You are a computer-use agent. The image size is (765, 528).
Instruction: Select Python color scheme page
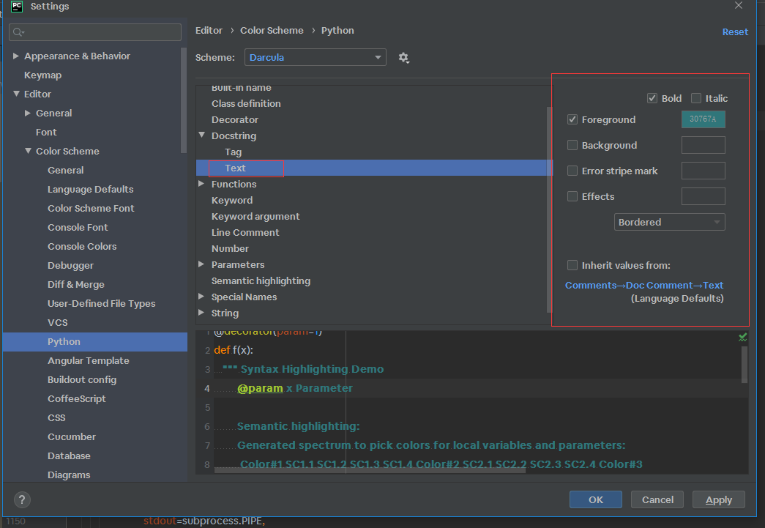point(95,341)
